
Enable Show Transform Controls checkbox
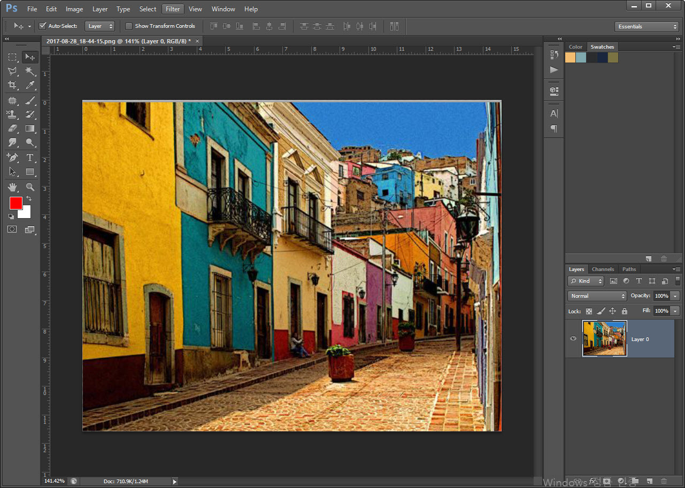click(x=129, y=26)
